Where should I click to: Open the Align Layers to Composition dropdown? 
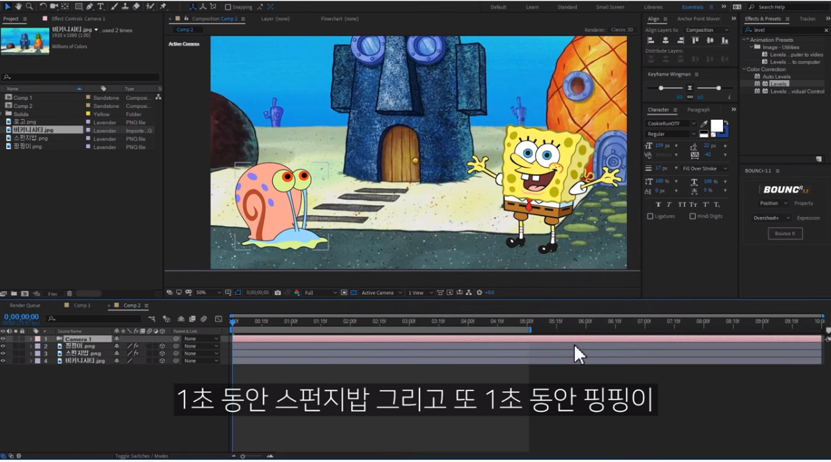(x=706, y=30)
